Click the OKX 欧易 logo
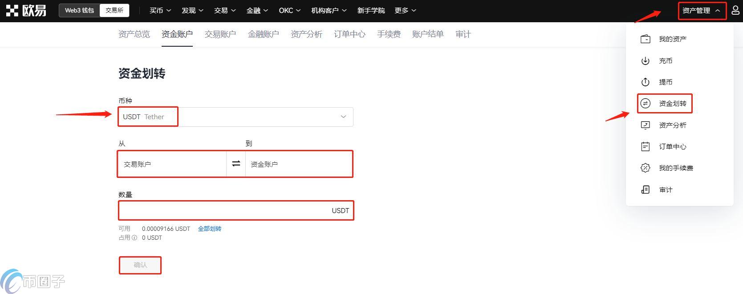This screenshot has width=743, height=294. pyautogui.click(x=26, y=10)
